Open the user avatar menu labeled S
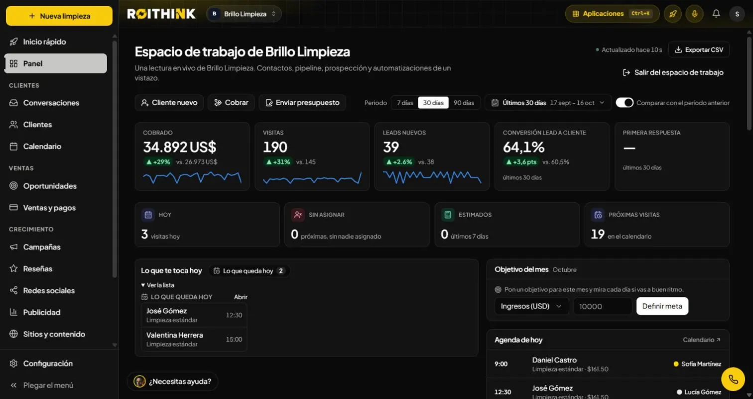753x399 pixels. pos(737,14)
